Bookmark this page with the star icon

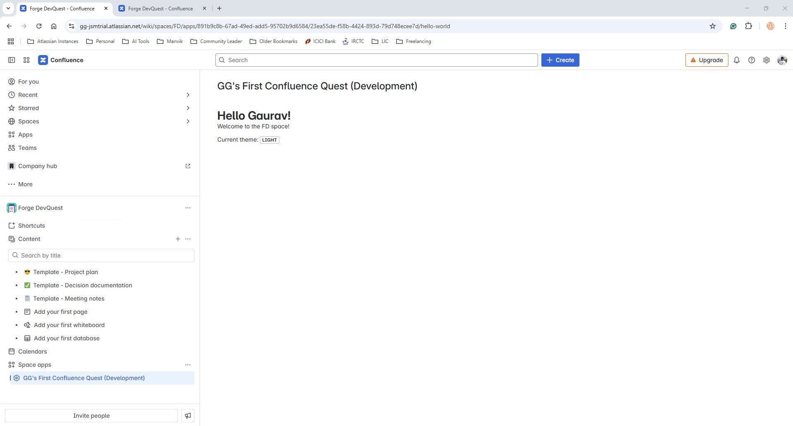click(713, 26)
